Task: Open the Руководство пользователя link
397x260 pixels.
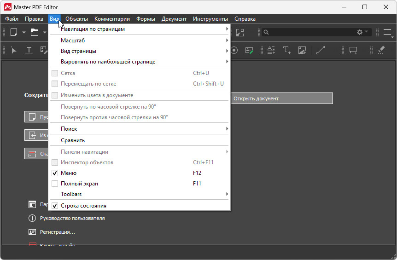Action: tap(73, 218)
